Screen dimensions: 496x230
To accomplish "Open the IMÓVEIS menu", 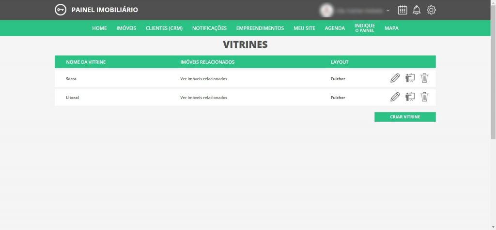I will 126,28.
